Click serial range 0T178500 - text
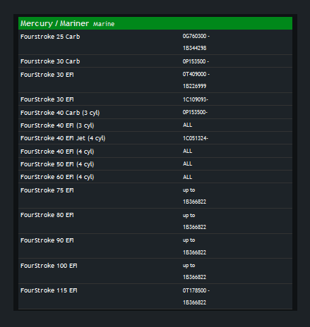 (x=196, y=290)
